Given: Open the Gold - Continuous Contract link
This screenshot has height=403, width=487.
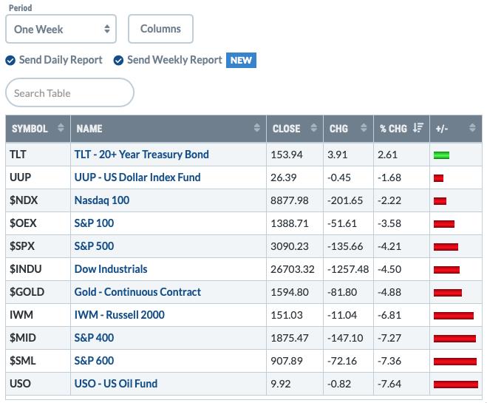Looking at the screenshot, I should point(137,292).
